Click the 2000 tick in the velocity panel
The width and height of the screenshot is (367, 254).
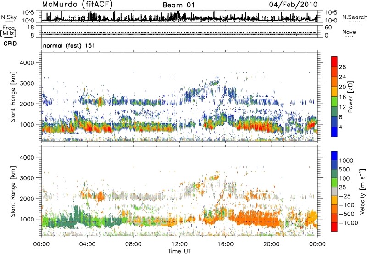[x=27, y=199]
